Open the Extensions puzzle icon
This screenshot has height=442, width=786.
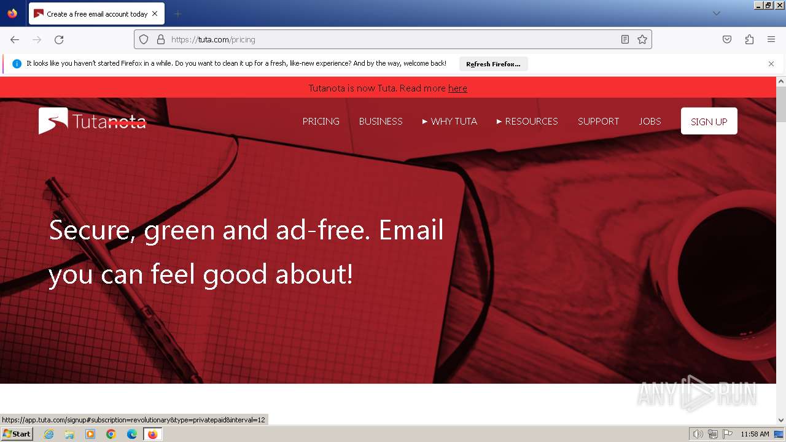click(749, 39)
